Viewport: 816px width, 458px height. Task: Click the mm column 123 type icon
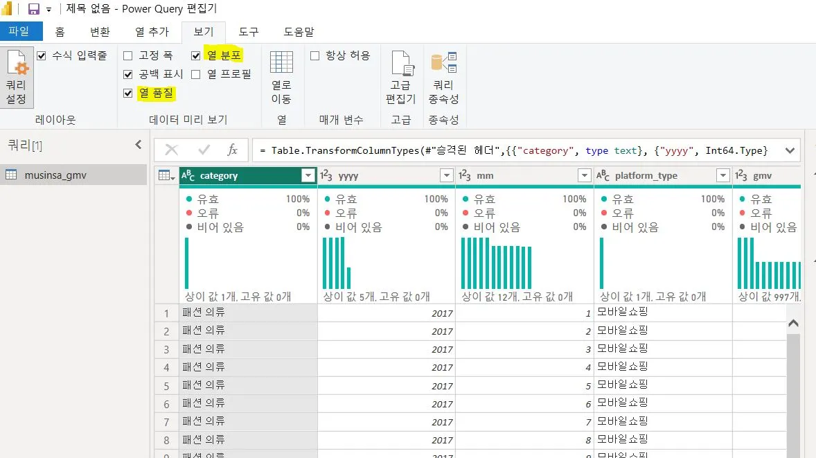click(x=465, y=176)
